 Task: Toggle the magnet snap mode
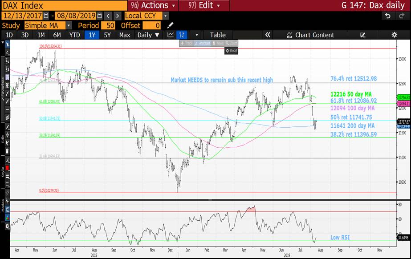7,209
